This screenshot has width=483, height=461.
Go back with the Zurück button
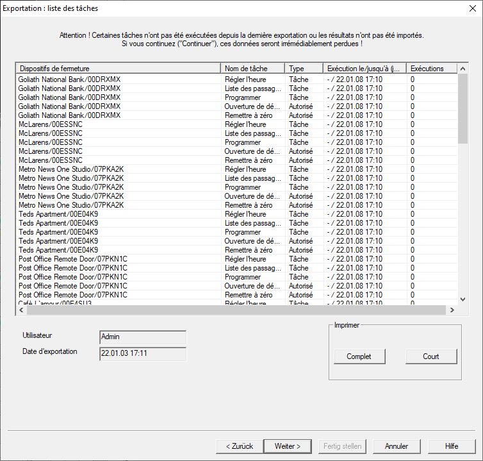click(x=240, y=446)
